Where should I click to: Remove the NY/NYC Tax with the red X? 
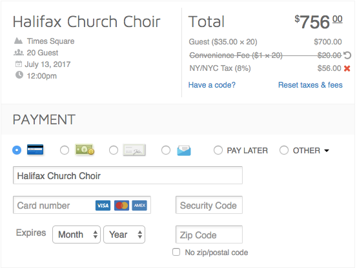[x=347, y=68]
